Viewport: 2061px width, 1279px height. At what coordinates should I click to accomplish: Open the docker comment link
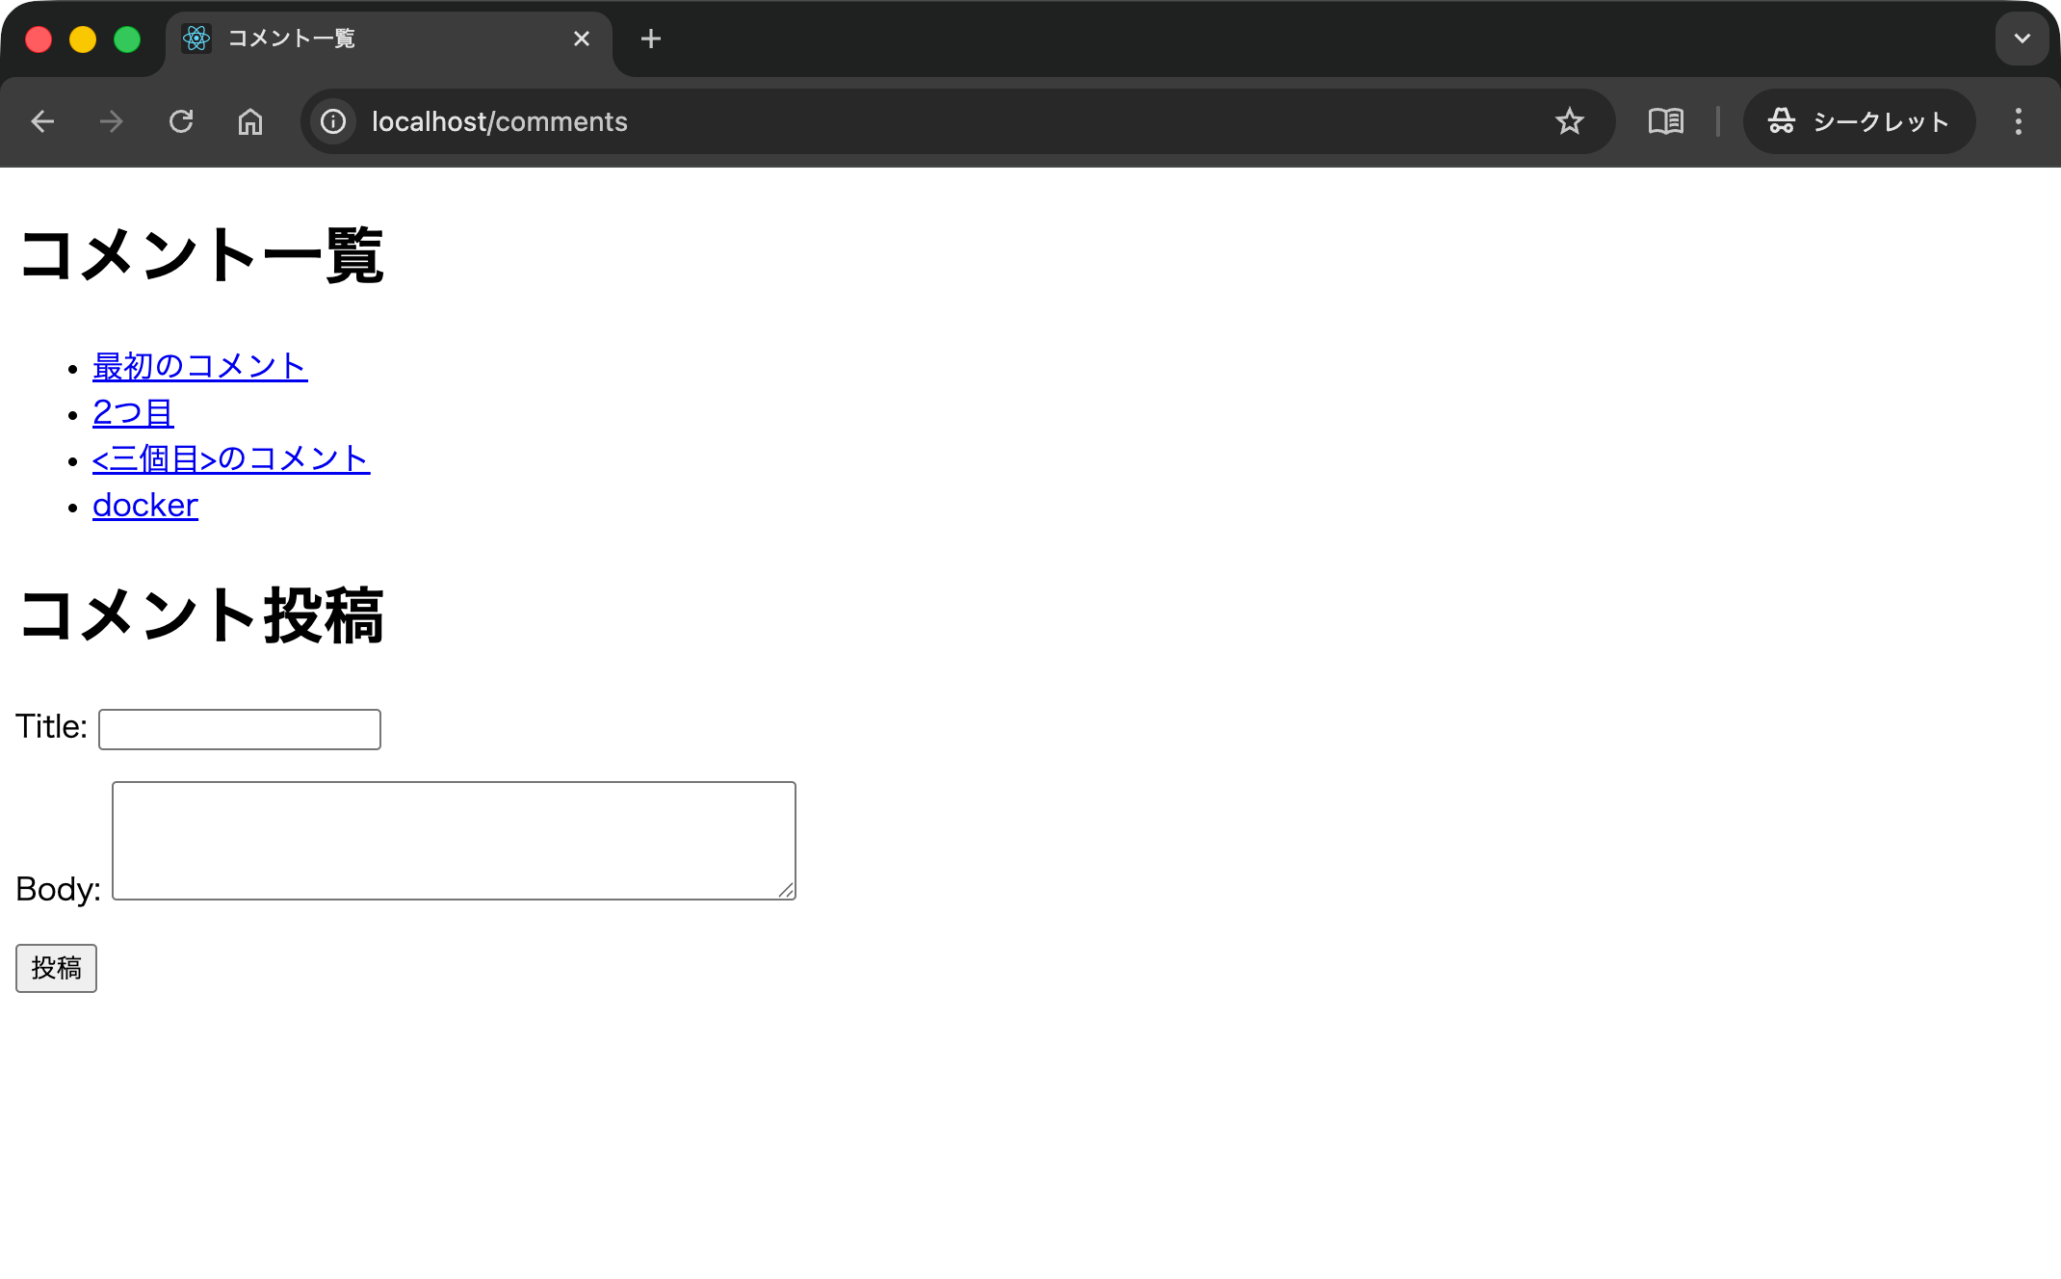pyautogui.click(x=144, y=505)
